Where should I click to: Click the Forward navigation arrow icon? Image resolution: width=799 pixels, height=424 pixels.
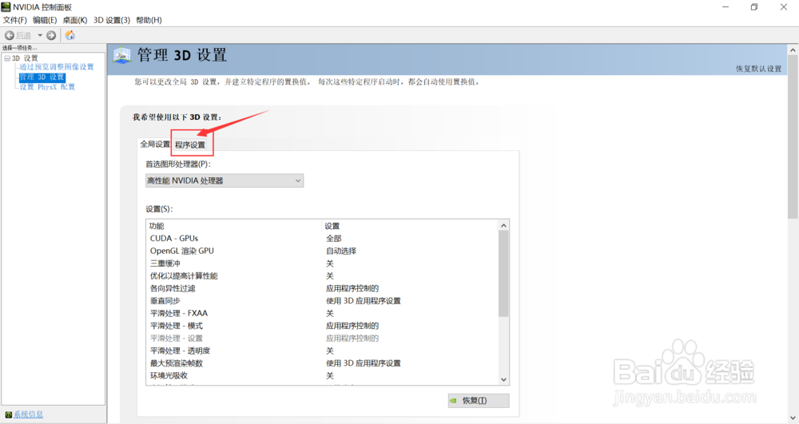point(51,35)
